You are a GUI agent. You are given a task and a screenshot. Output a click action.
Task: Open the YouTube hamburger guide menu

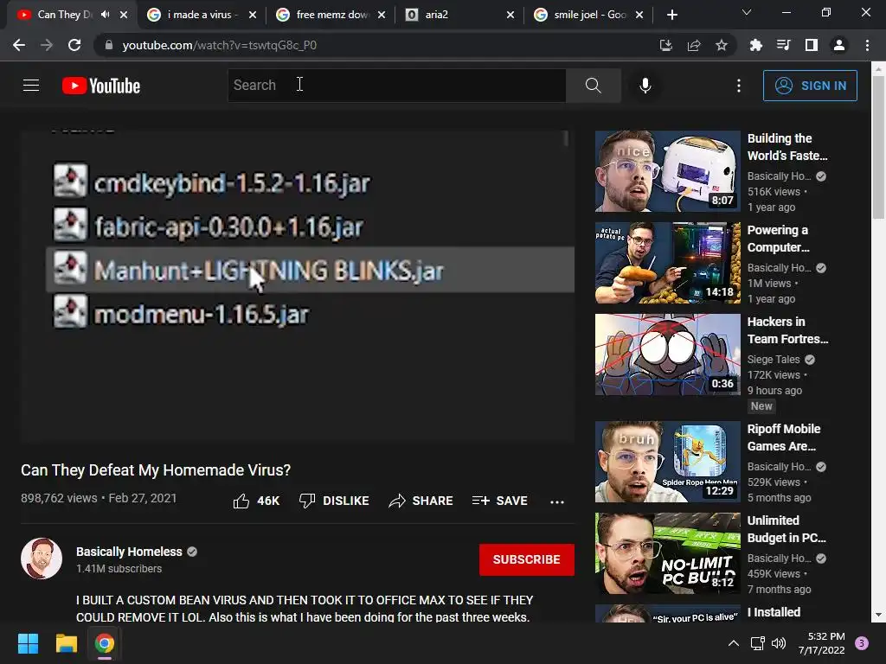click(x=31, y=86)
